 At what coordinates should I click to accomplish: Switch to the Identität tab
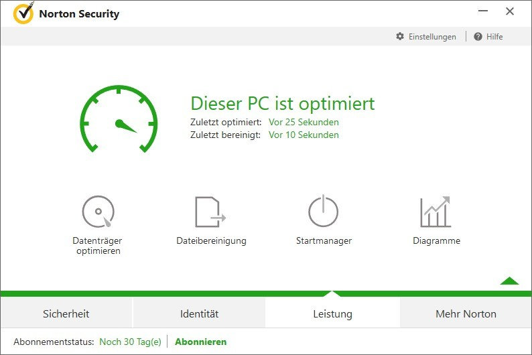coord(199,313)
